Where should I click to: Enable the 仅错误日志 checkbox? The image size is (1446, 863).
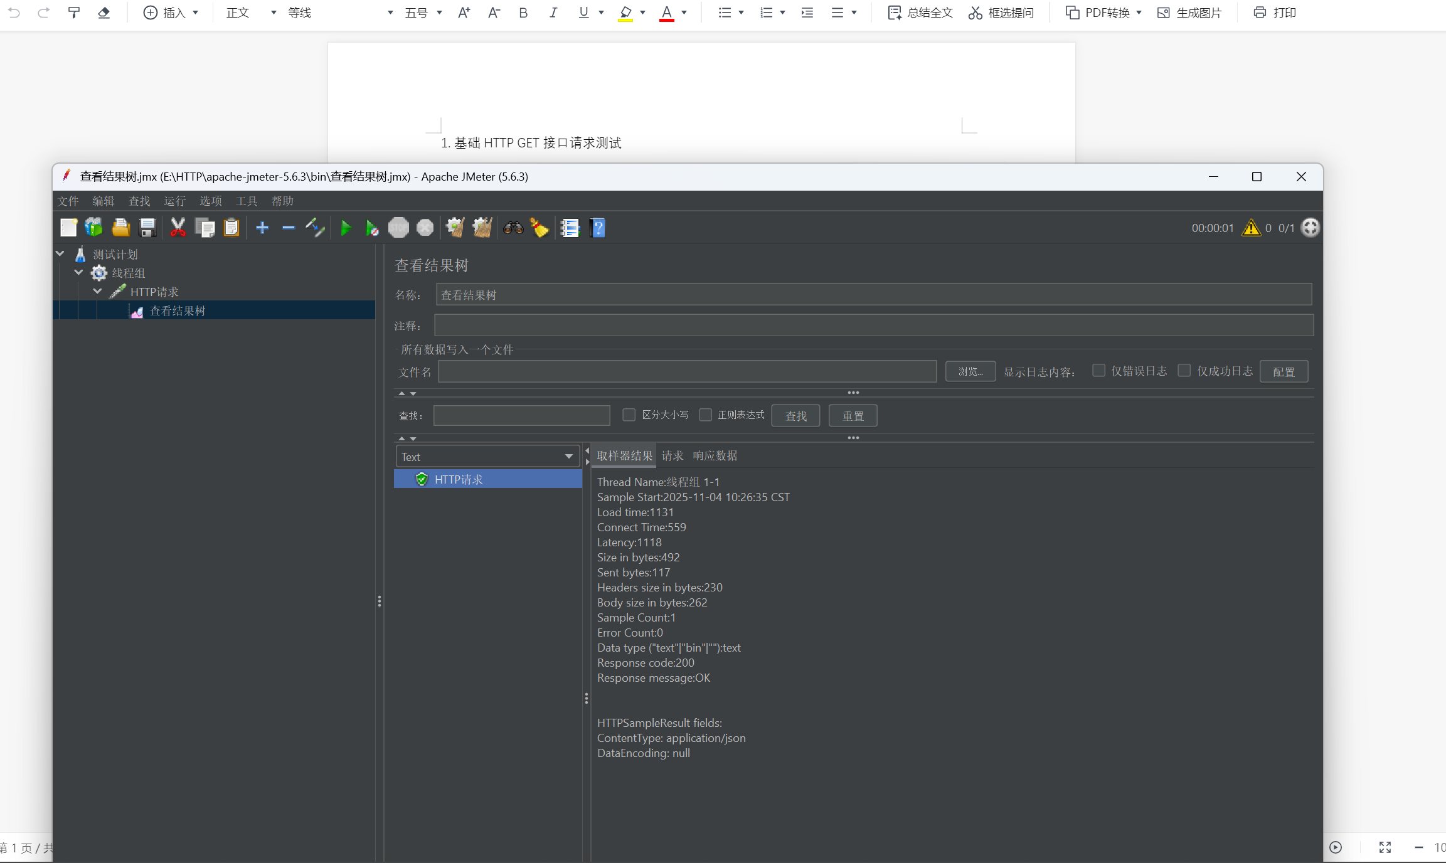point(1098,371)
